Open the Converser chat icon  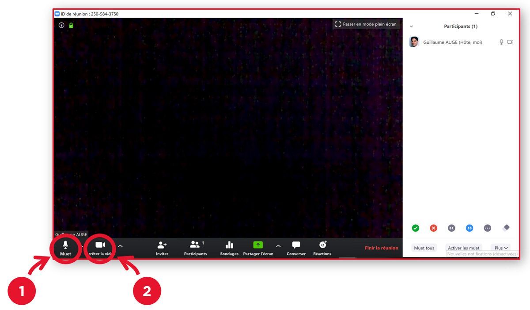tap(296, 245)
